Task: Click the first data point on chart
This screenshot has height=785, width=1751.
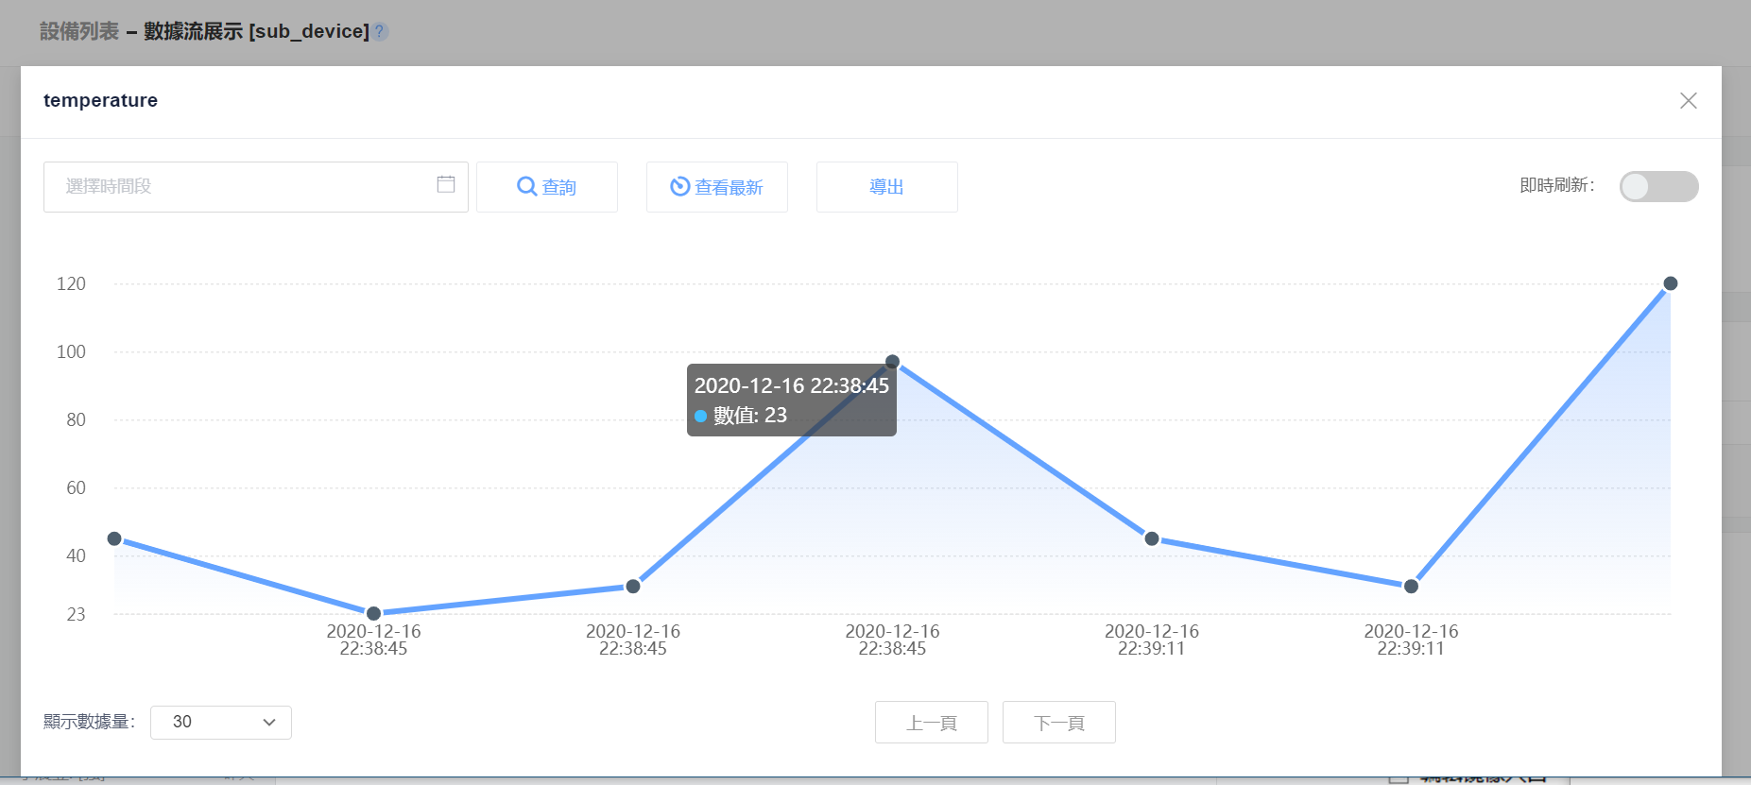Action: pyautogui.click(x=114, y=538)
